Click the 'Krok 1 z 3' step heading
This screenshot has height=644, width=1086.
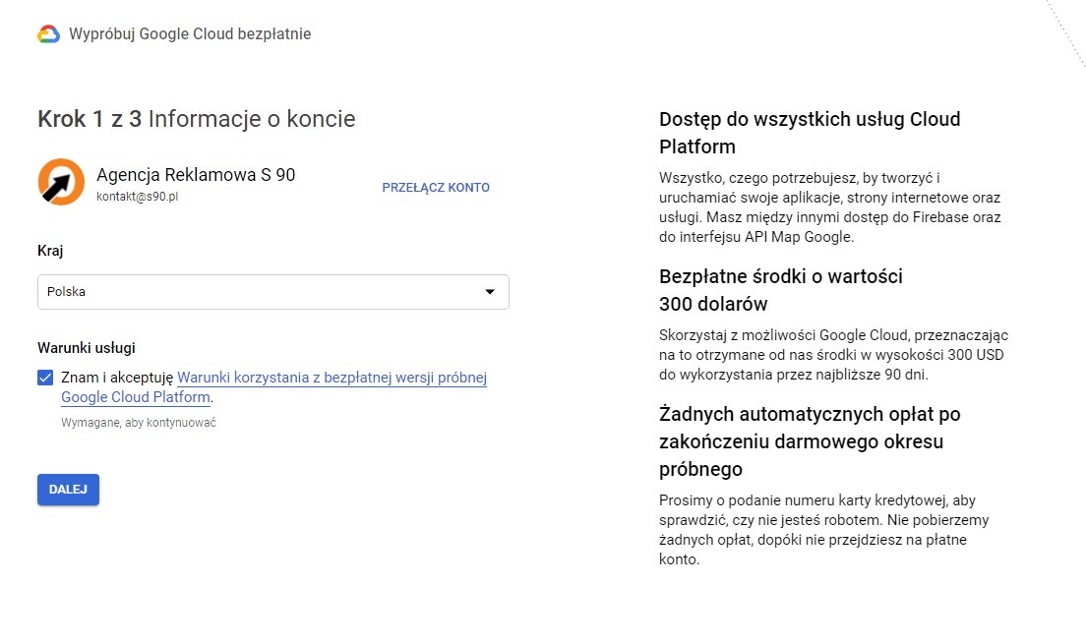(90, 120)
